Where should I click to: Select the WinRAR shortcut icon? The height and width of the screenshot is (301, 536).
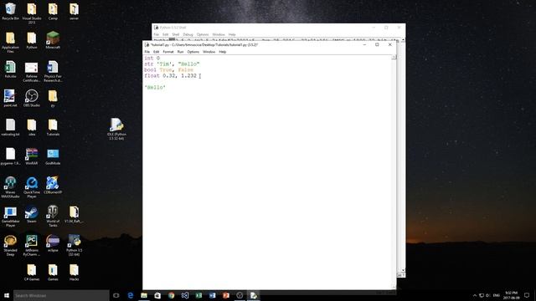point(32,156)
